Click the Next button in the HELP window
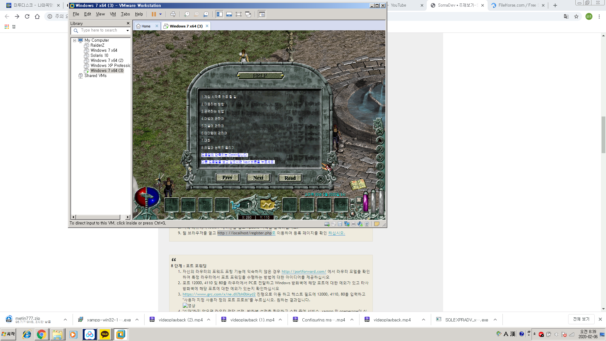606x341 pixels. pyautogui.click(x=258, y=178)
